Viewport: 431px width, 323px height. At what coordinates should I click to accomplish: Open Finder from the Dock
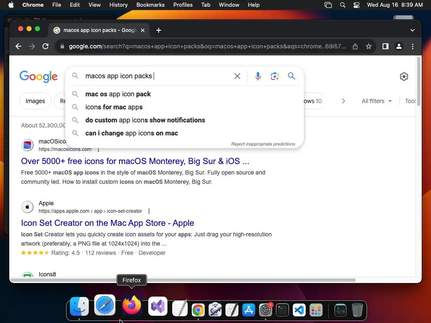tap(79, 307)
